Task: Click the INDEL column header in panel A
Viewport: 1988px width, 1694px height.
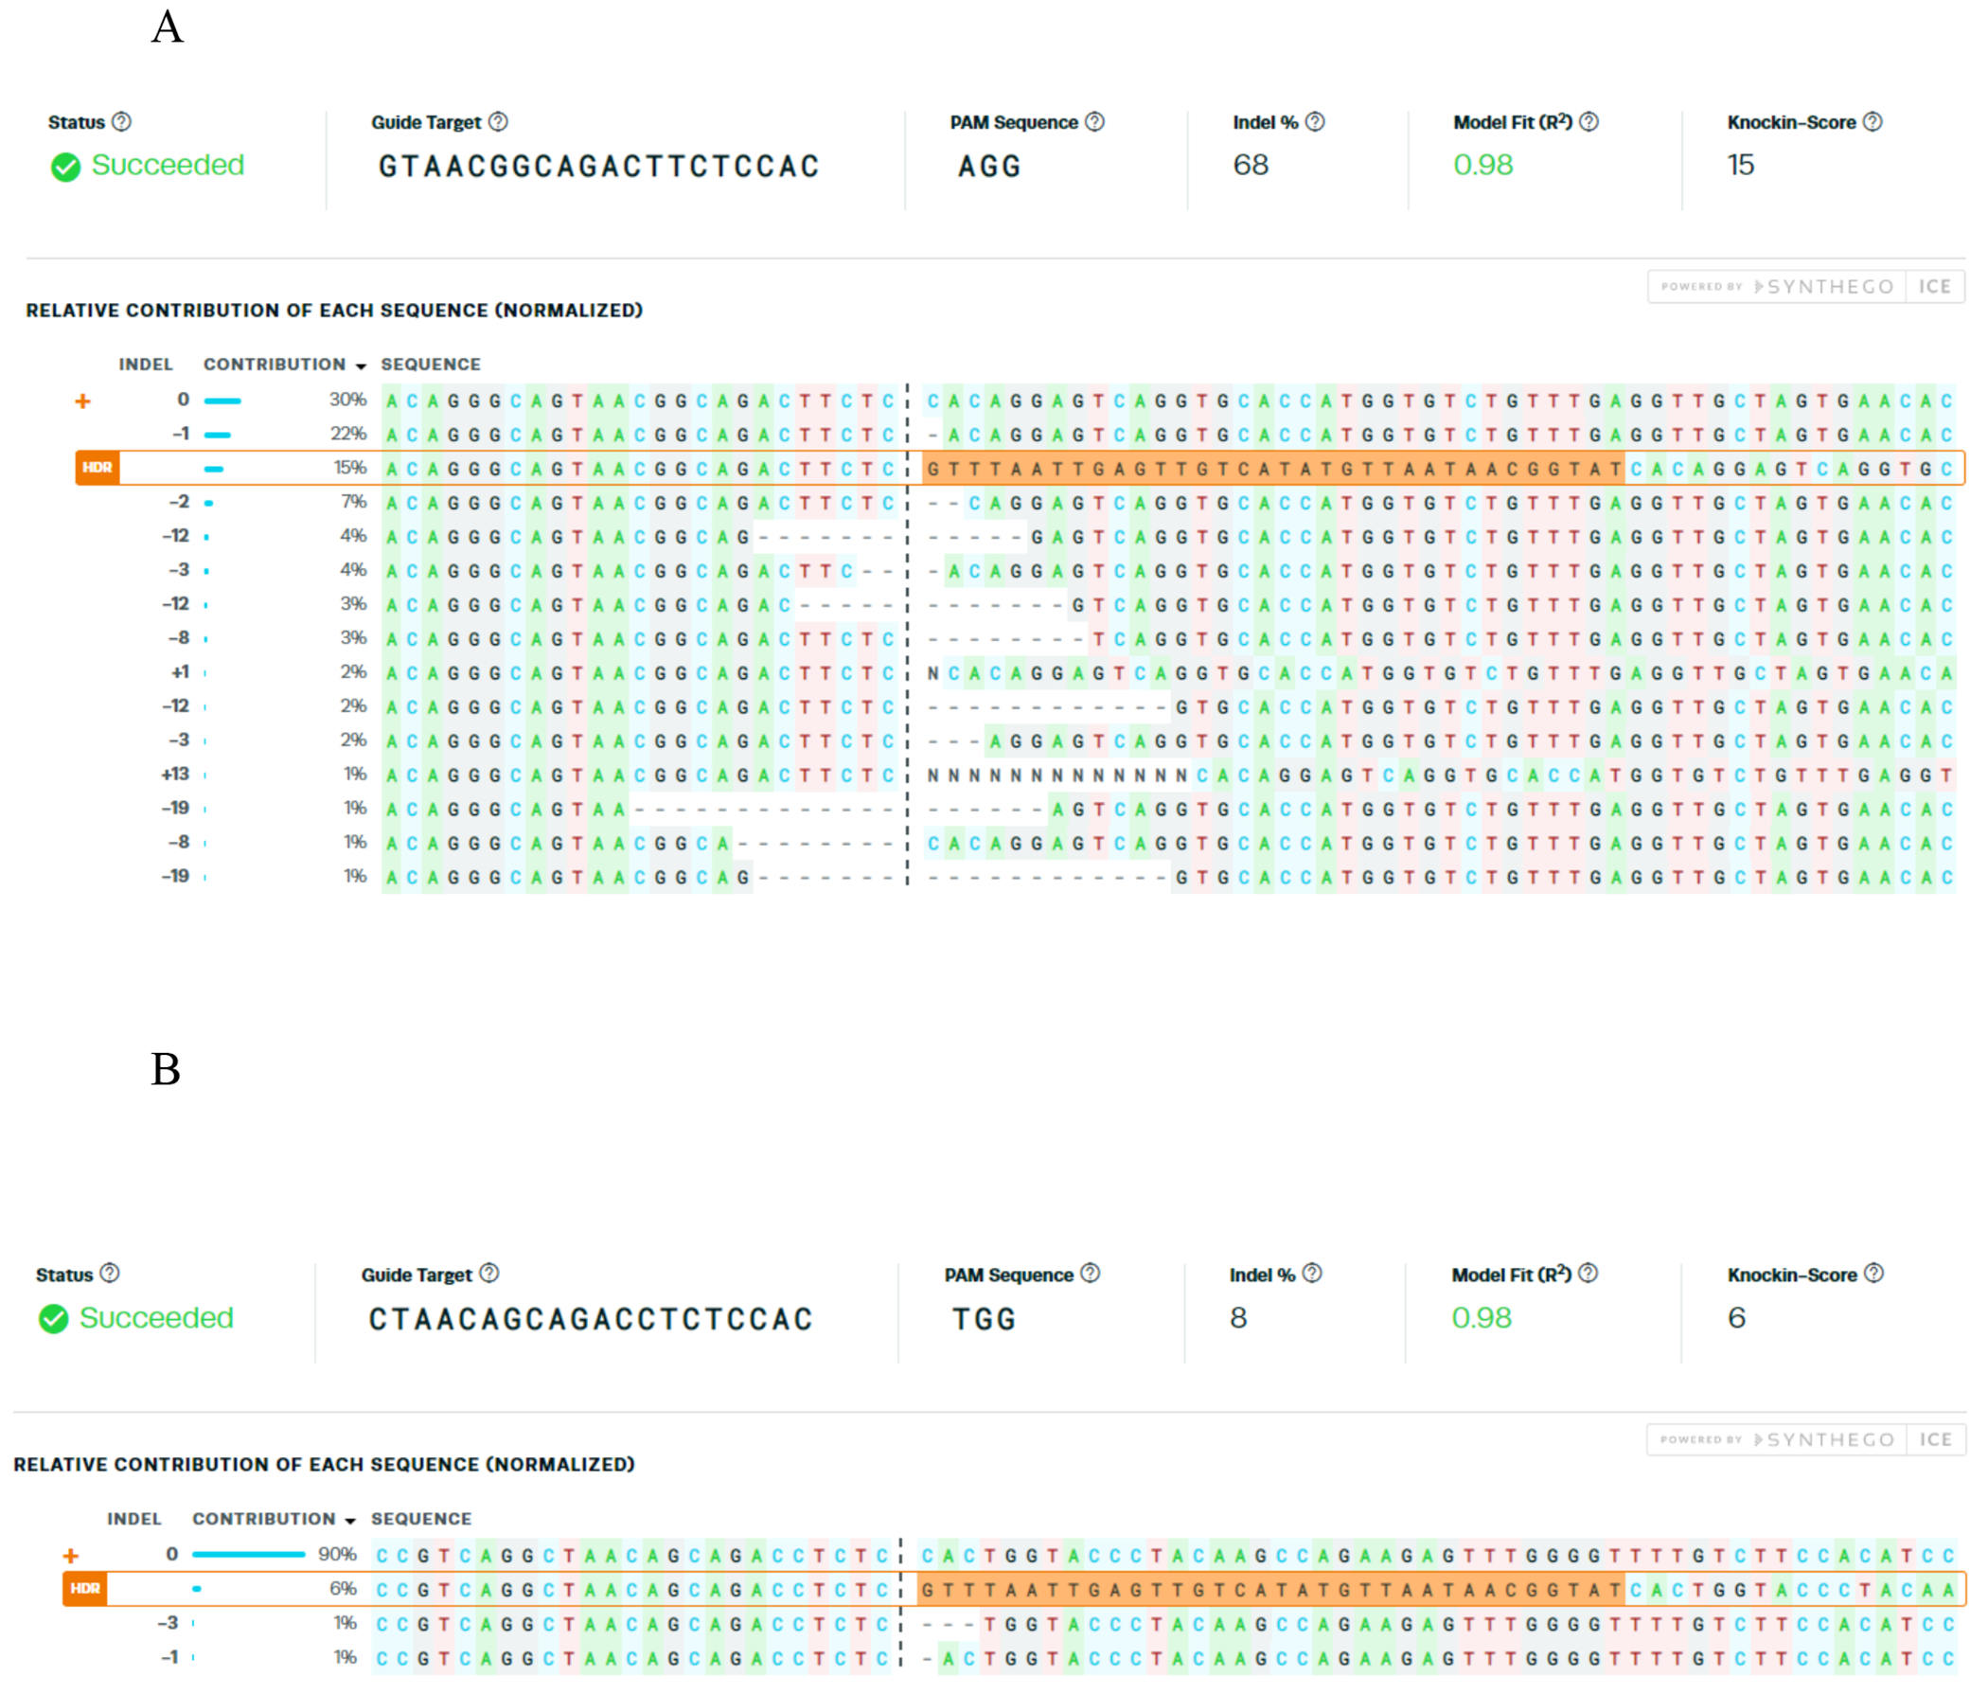Action: pos(146,365)
